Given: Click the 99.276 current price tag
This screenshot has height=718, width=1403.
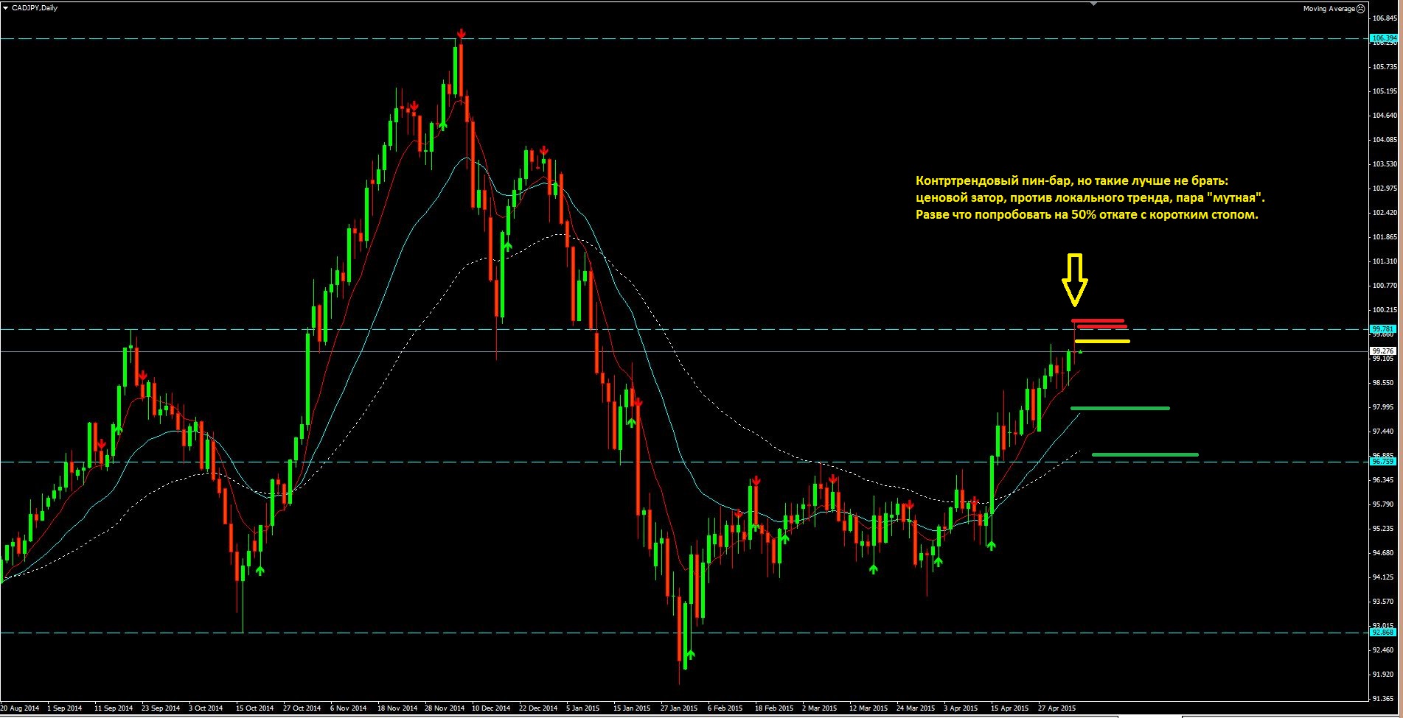Looking at the screenshot, I should [1383, 351].
